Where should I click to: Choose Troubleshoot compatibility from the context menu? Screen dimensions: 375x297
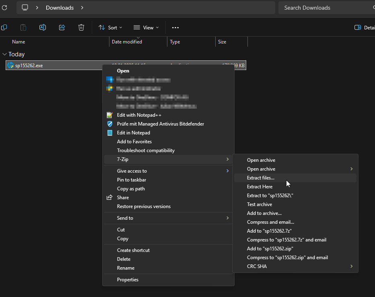pos(146,150)
